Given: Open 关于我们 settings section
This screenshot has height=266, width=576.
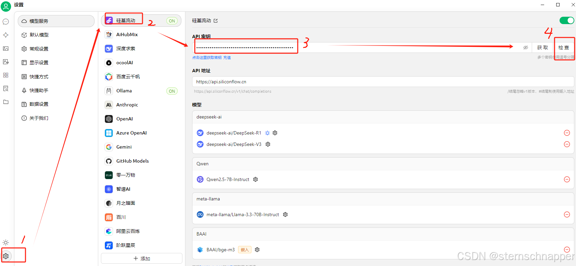Looking at the screenshot, I should [x=56, y=118].
